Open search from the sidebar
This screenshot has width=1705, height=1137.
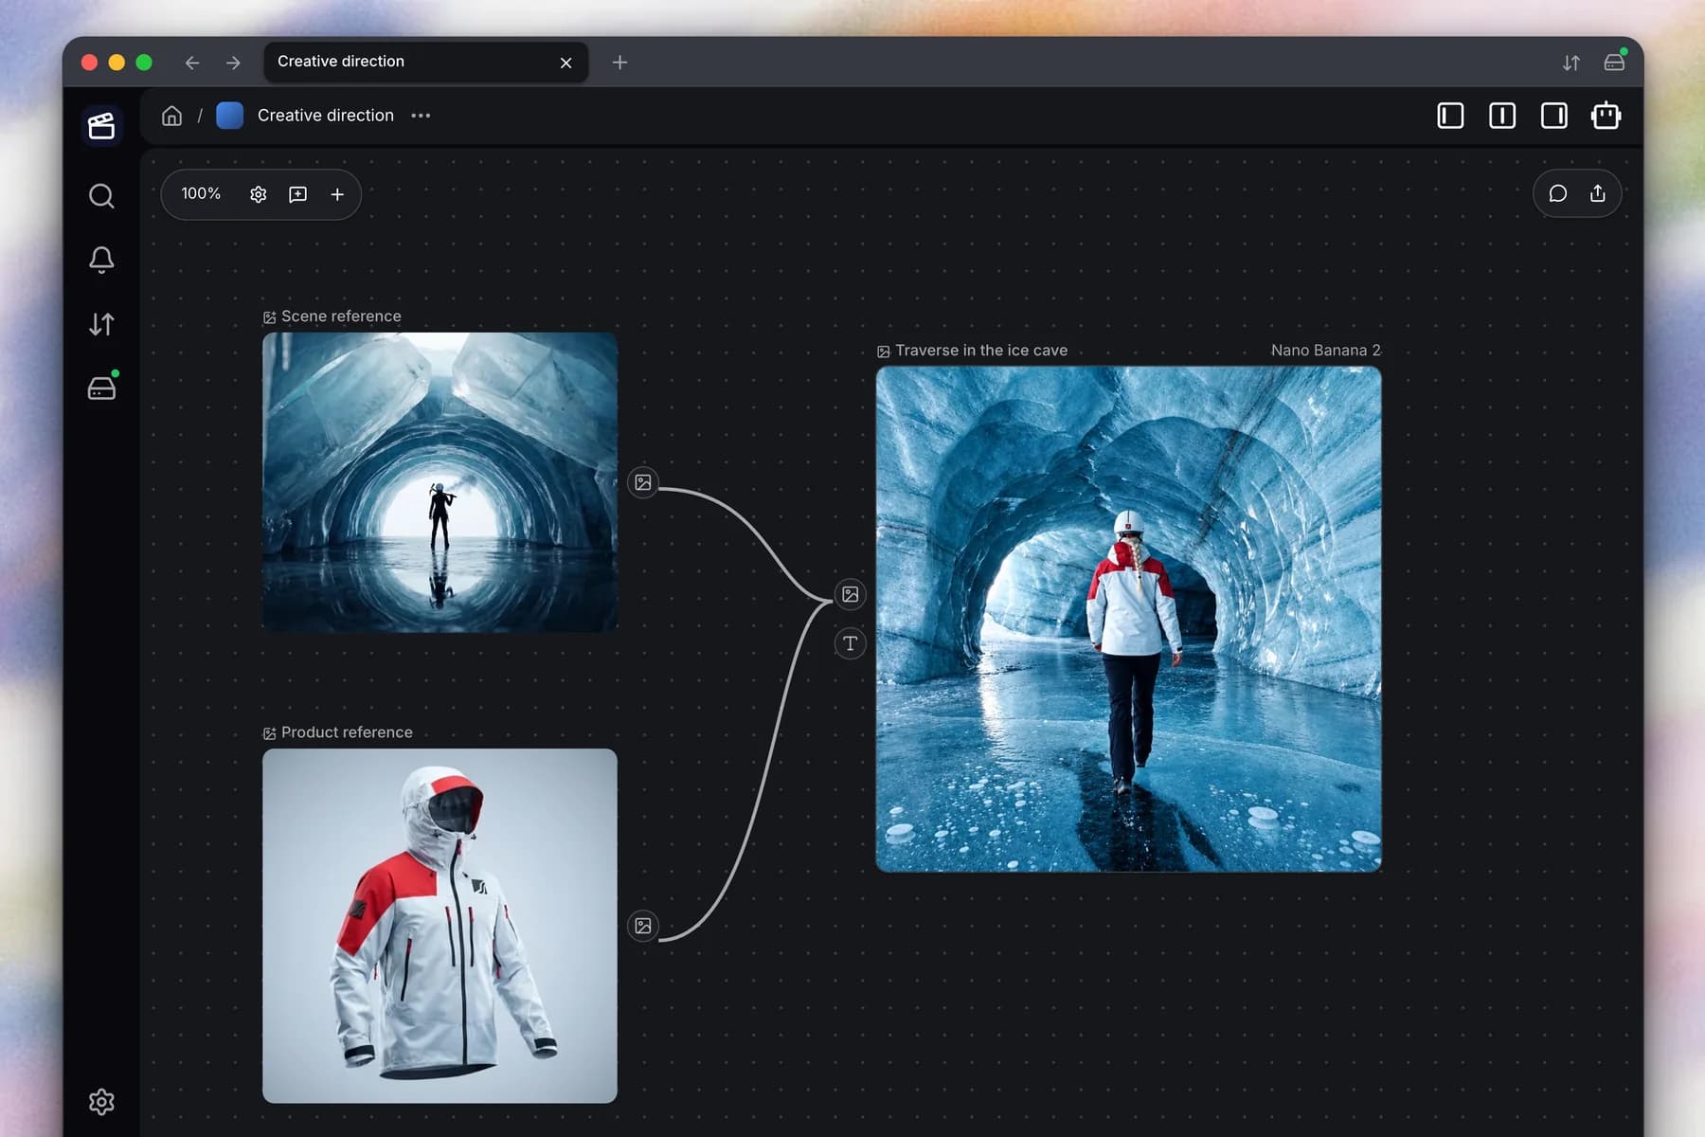tap(101, 196)
